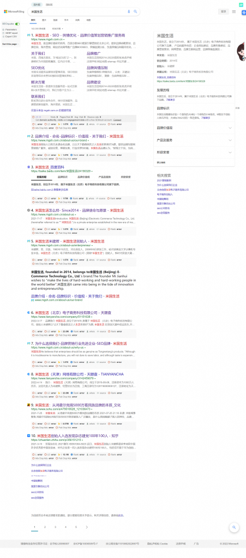The height and width of the screenshot is (558, 246).
Task: Expand the 品牌价值观 section in knowledge panel
Action: pos(194,128)
